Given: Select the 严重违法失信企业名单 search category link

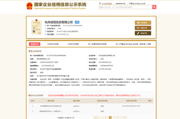Looking at the screenshot, I should click(137, 4).
